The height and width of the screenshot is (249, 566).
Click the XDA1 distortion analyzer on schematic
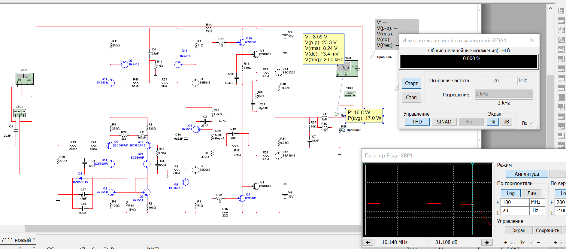click(350, 94)
